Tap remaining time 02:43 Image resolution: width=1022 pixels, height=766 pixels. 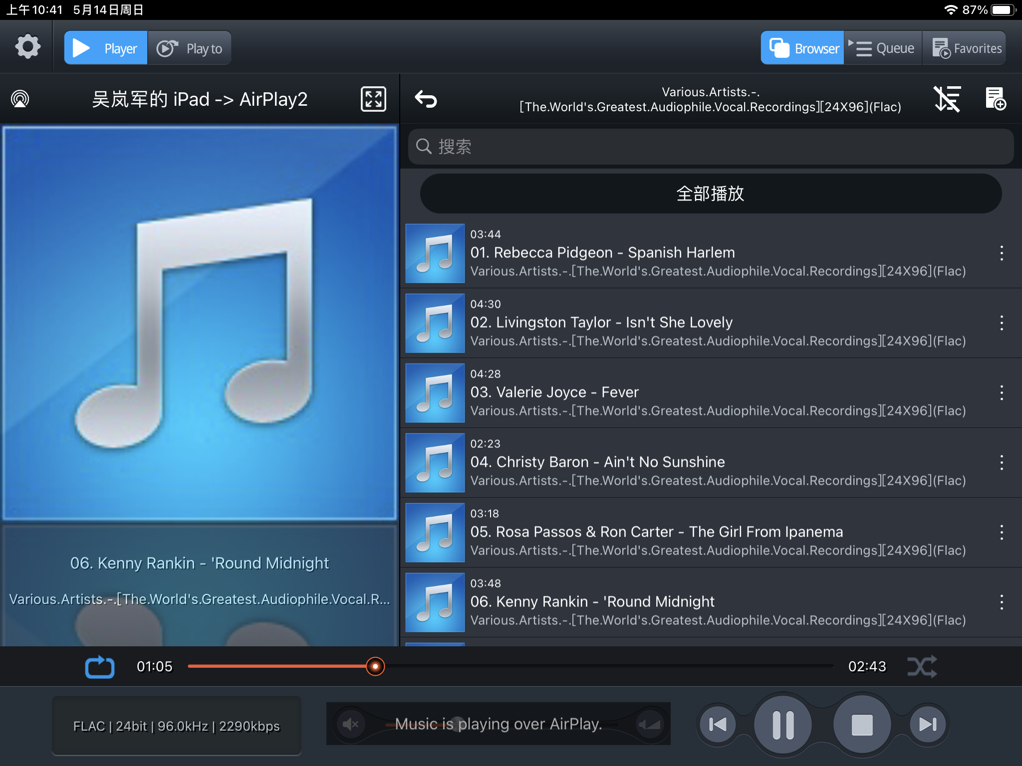click(x=867, y=667)
